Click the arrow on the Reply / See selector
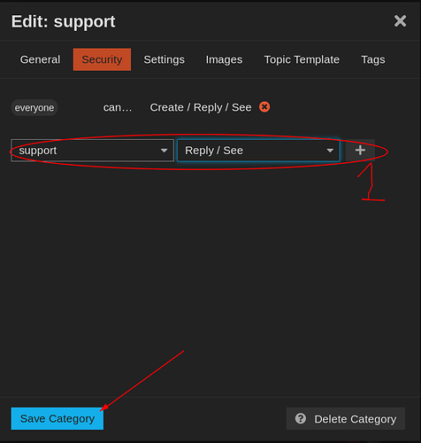The width and height of the screenshot is (421, 443). click(x=330, y=151)
